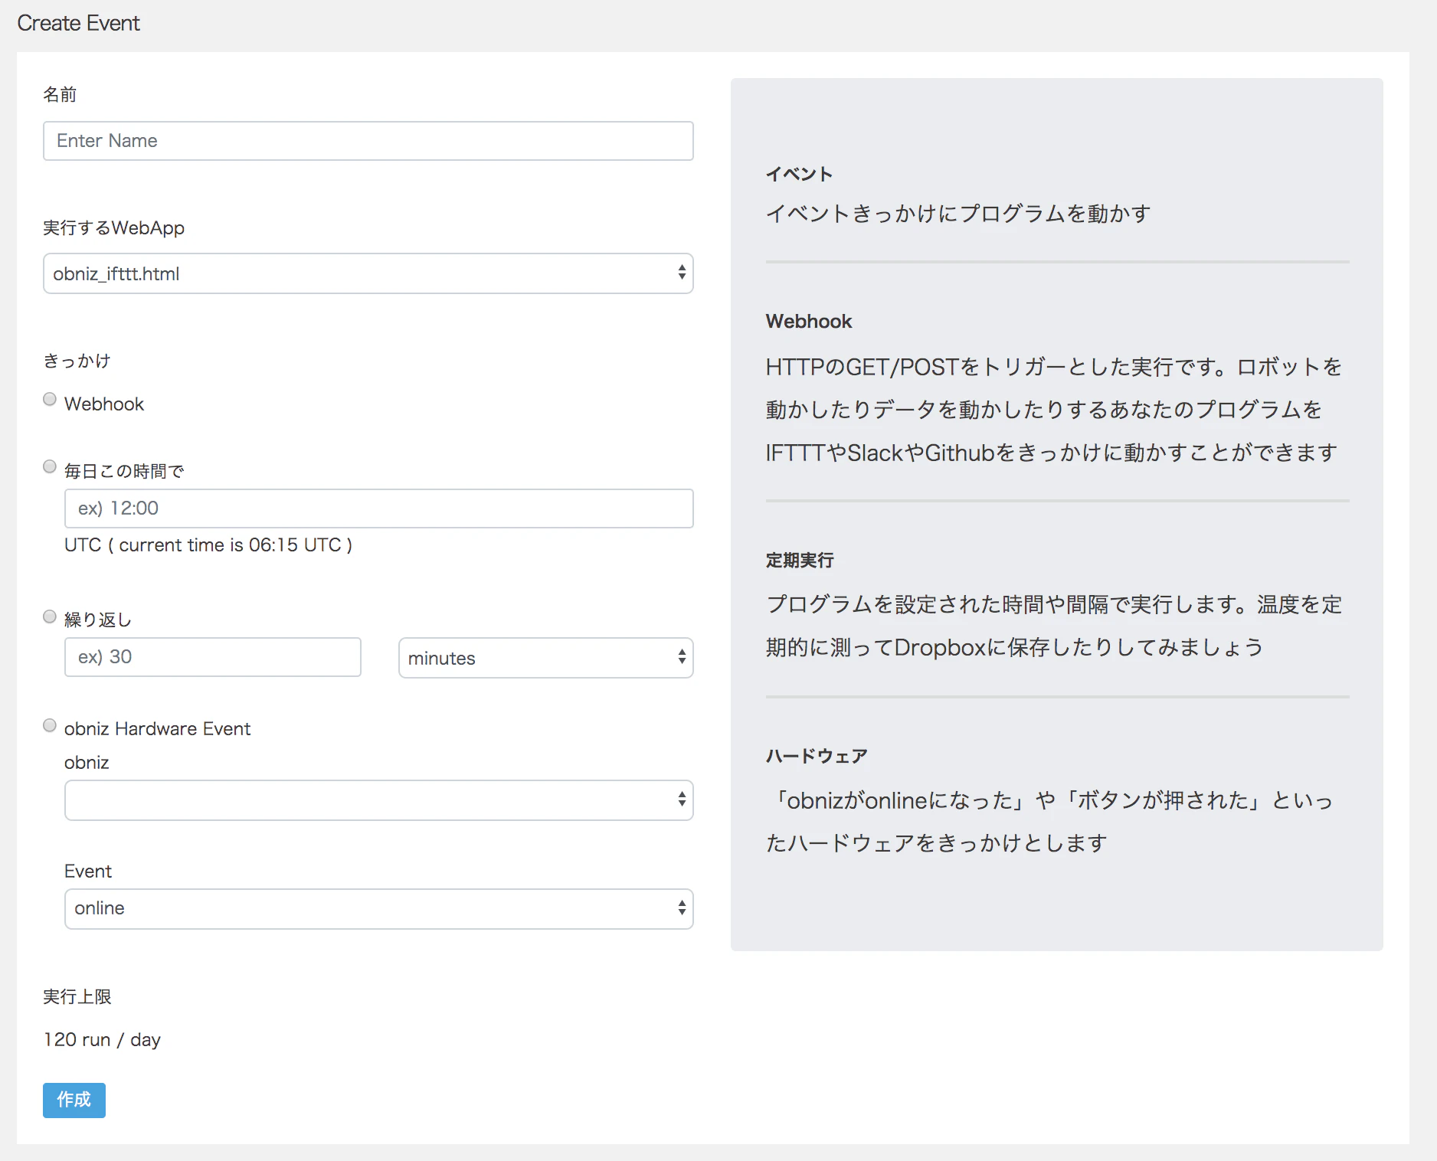Click the ex) 30 interval input field
The height and width of the screenshot is (1161, 1437).
(213, 657)
